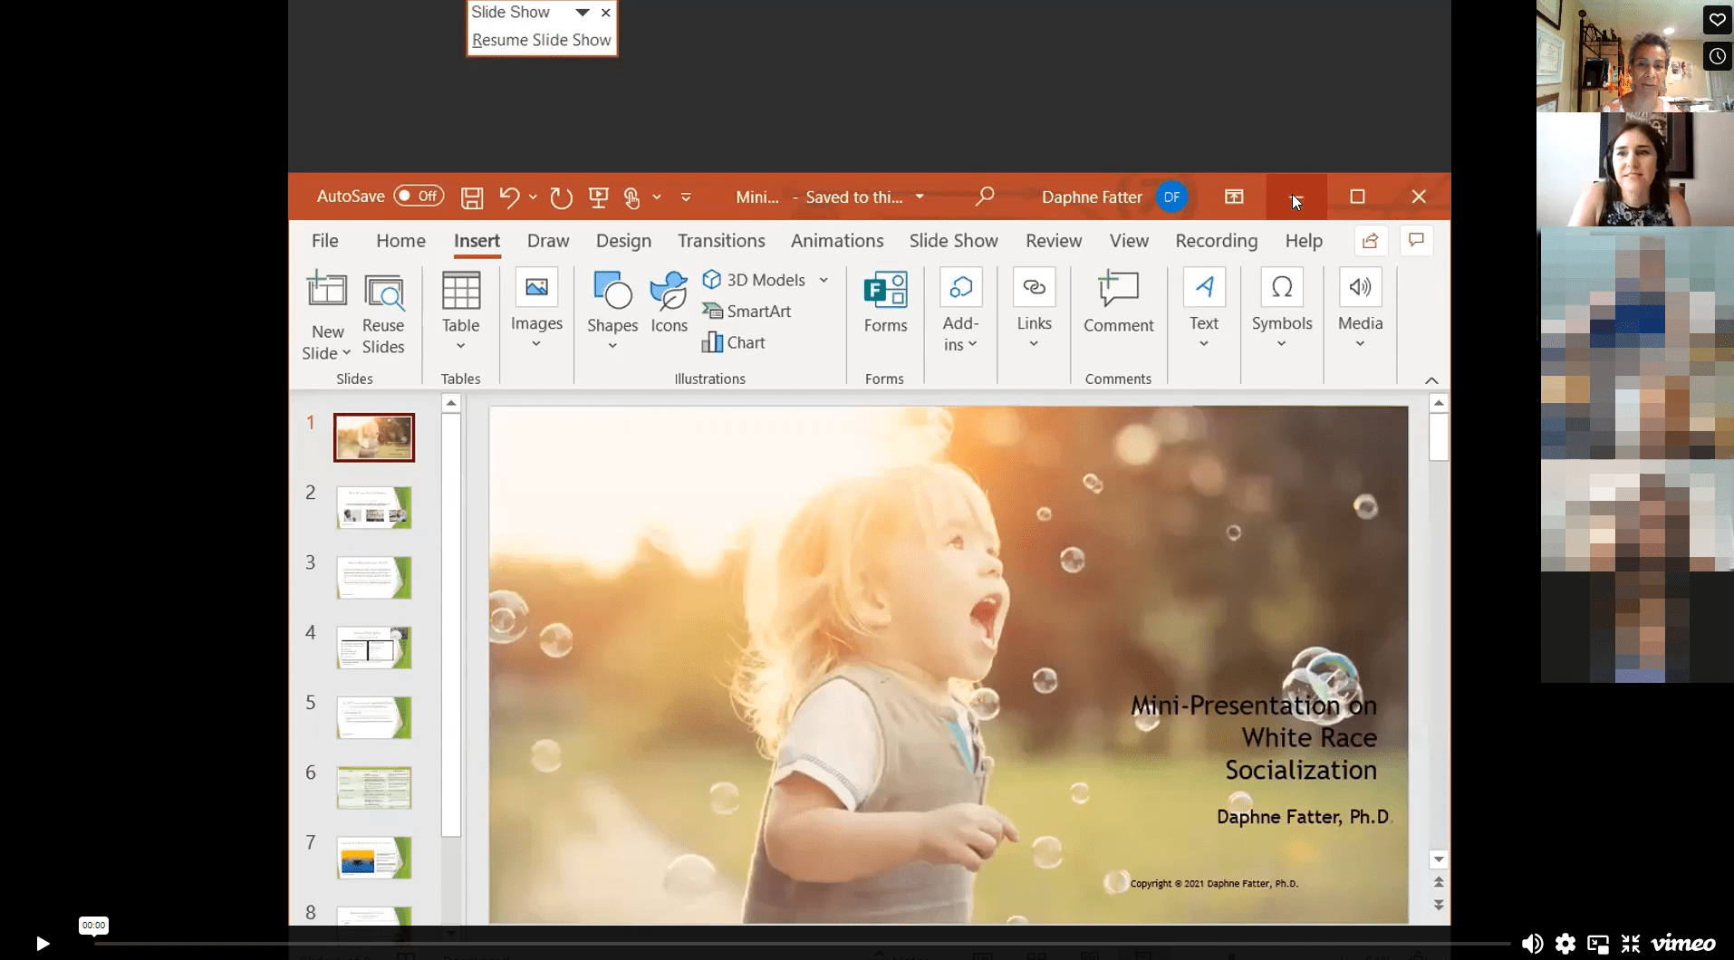Expand the 3D Models dropdown arrow
Image resolution: width=1734 pixels, height=960 pixels.
pos(824,280)
